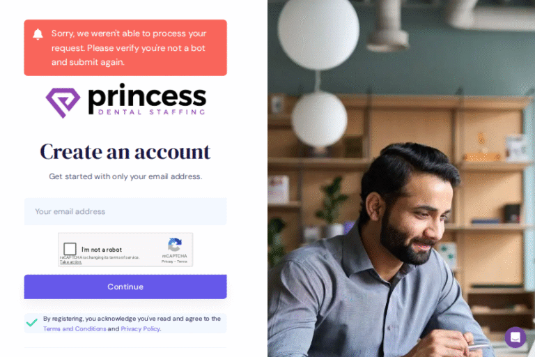Click the "Get started with only your email" subtitle
This screenshot has width=535, height=357.
(125, 176)
